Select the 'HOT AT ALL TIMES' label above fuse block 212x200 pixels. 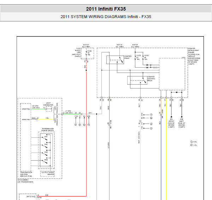(86, 46)
